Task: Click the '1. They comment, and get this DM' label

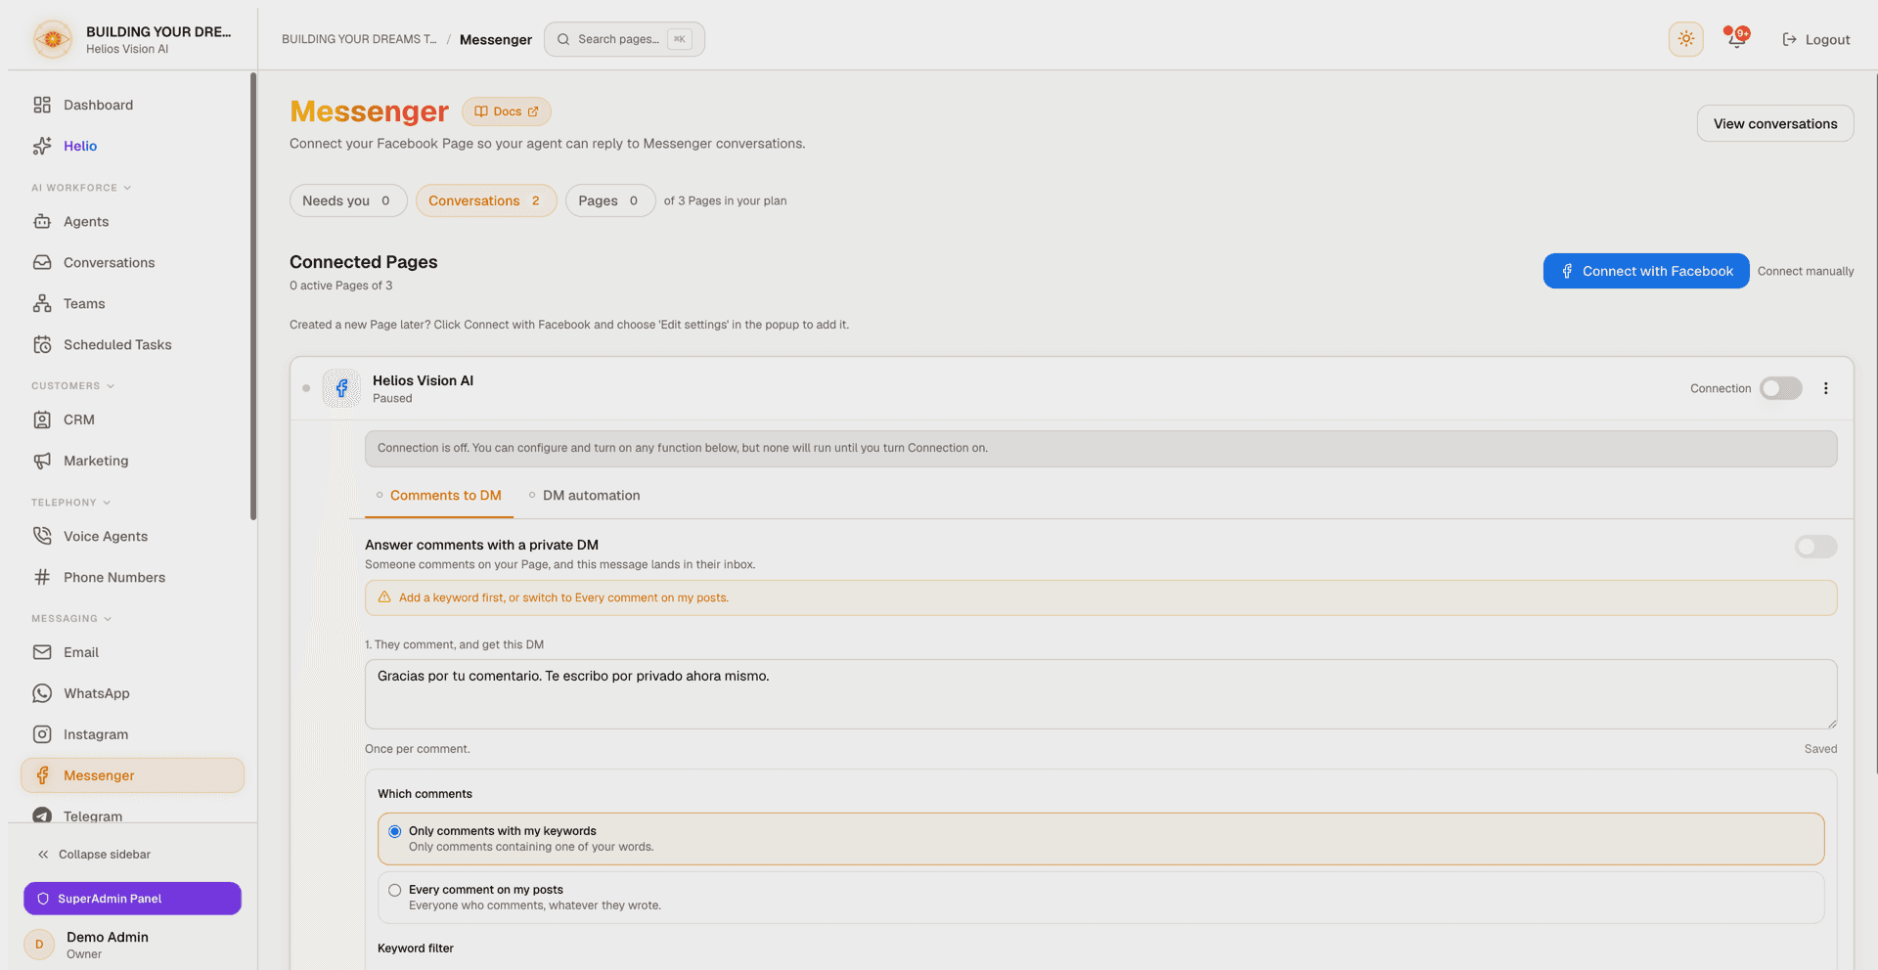Action: coord(454,644)
